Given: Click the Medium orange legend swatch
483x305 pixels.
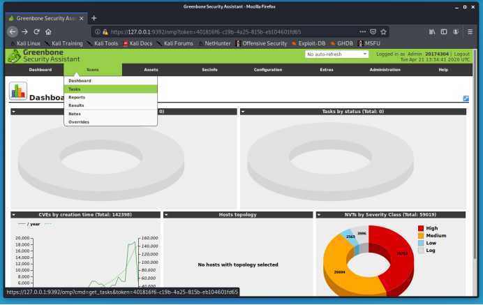Looking at the screenshot, I should click(421, 236).
